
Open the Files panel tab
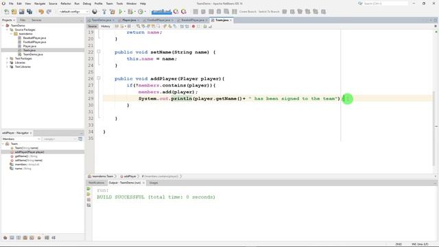23,20
